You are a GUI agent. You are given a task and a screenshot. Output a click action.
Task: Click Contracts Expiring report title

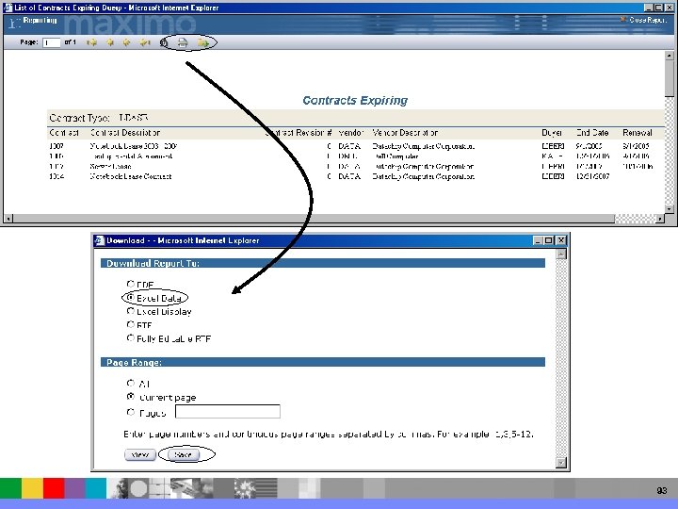355,101
